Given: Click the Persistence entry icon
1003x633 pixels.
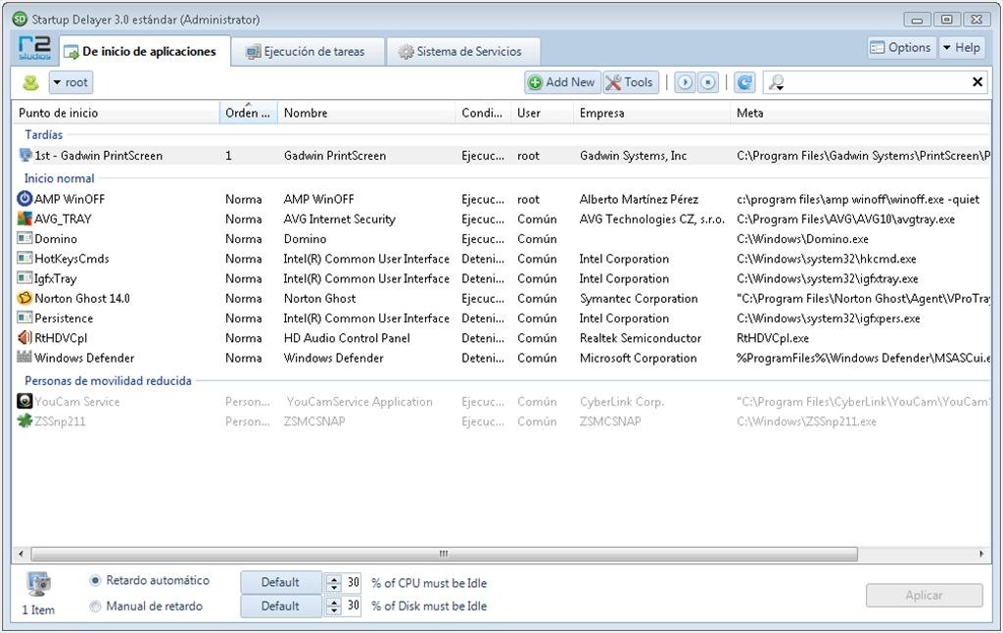Looking at the screenshot, I should [x=24, y=317].
